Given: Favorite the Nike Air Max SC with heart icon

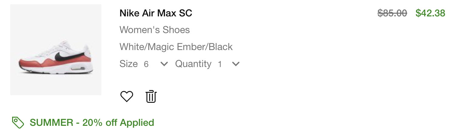Looking at the screenshot, I should click(x=127, y=96).
